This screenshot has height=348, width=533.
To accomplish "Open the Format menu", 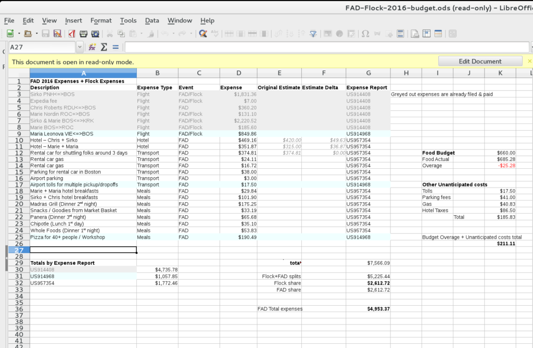I will point(101,20).
